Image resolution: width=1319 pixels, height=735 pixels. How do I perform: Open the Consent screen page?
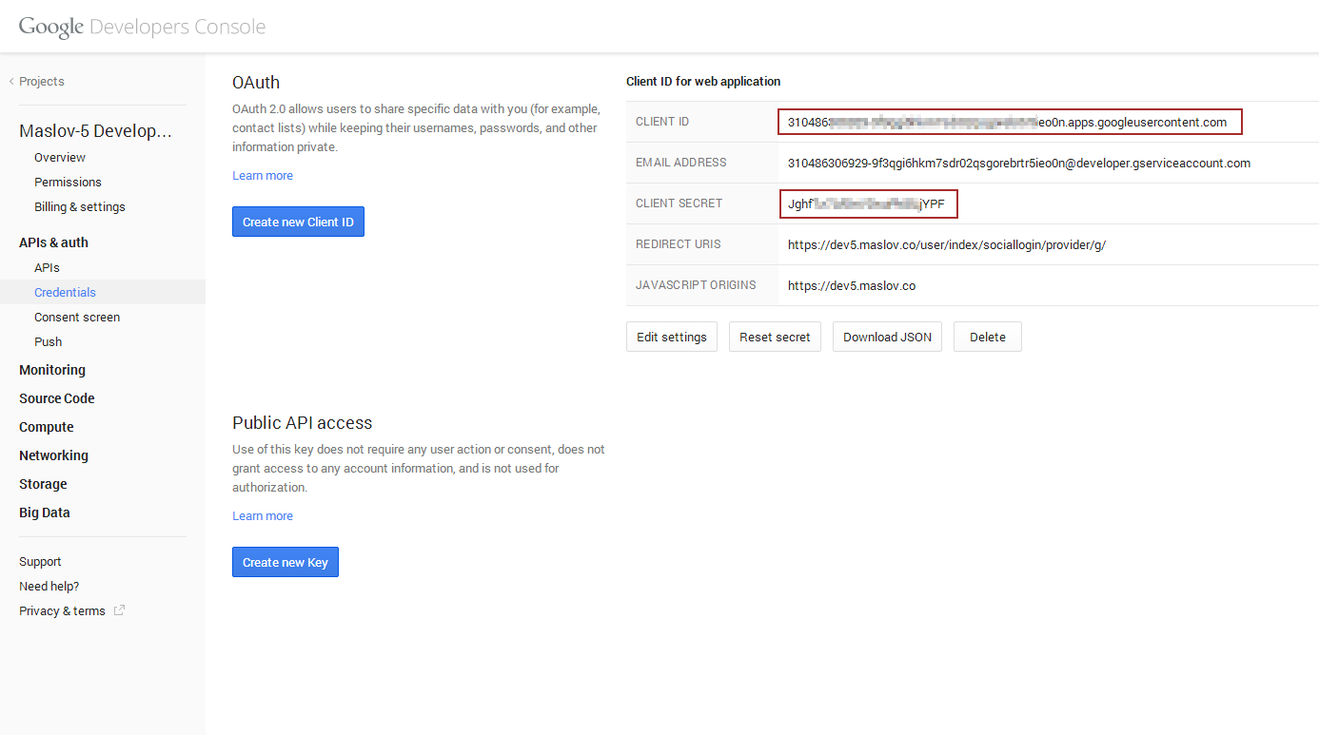[x=77, y=318]
